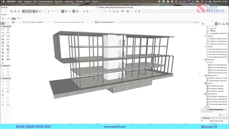The image size is (229, 129).
Task: Open the Wi-Fi status in menu bar
Action: [x=202, y=1]
